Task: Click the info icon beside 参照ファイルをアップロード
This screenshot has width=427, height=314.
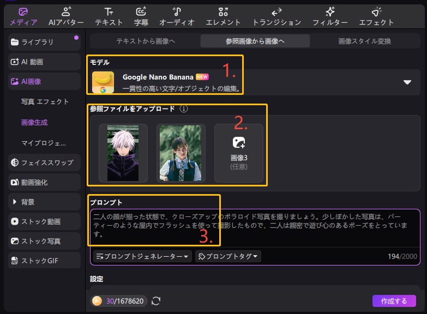Action: point(184,108)
